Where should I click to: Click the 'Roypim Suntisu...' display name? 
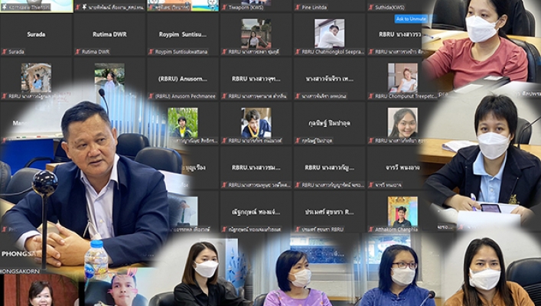coord(183,34)
